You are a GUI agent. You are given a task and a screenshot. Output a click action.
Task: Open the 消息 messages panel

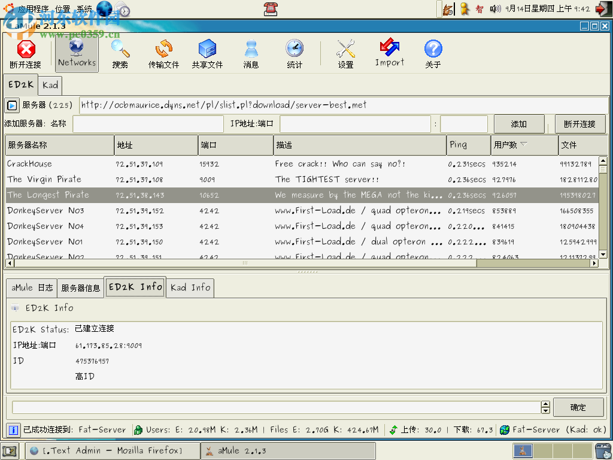[x=251, y=54]
